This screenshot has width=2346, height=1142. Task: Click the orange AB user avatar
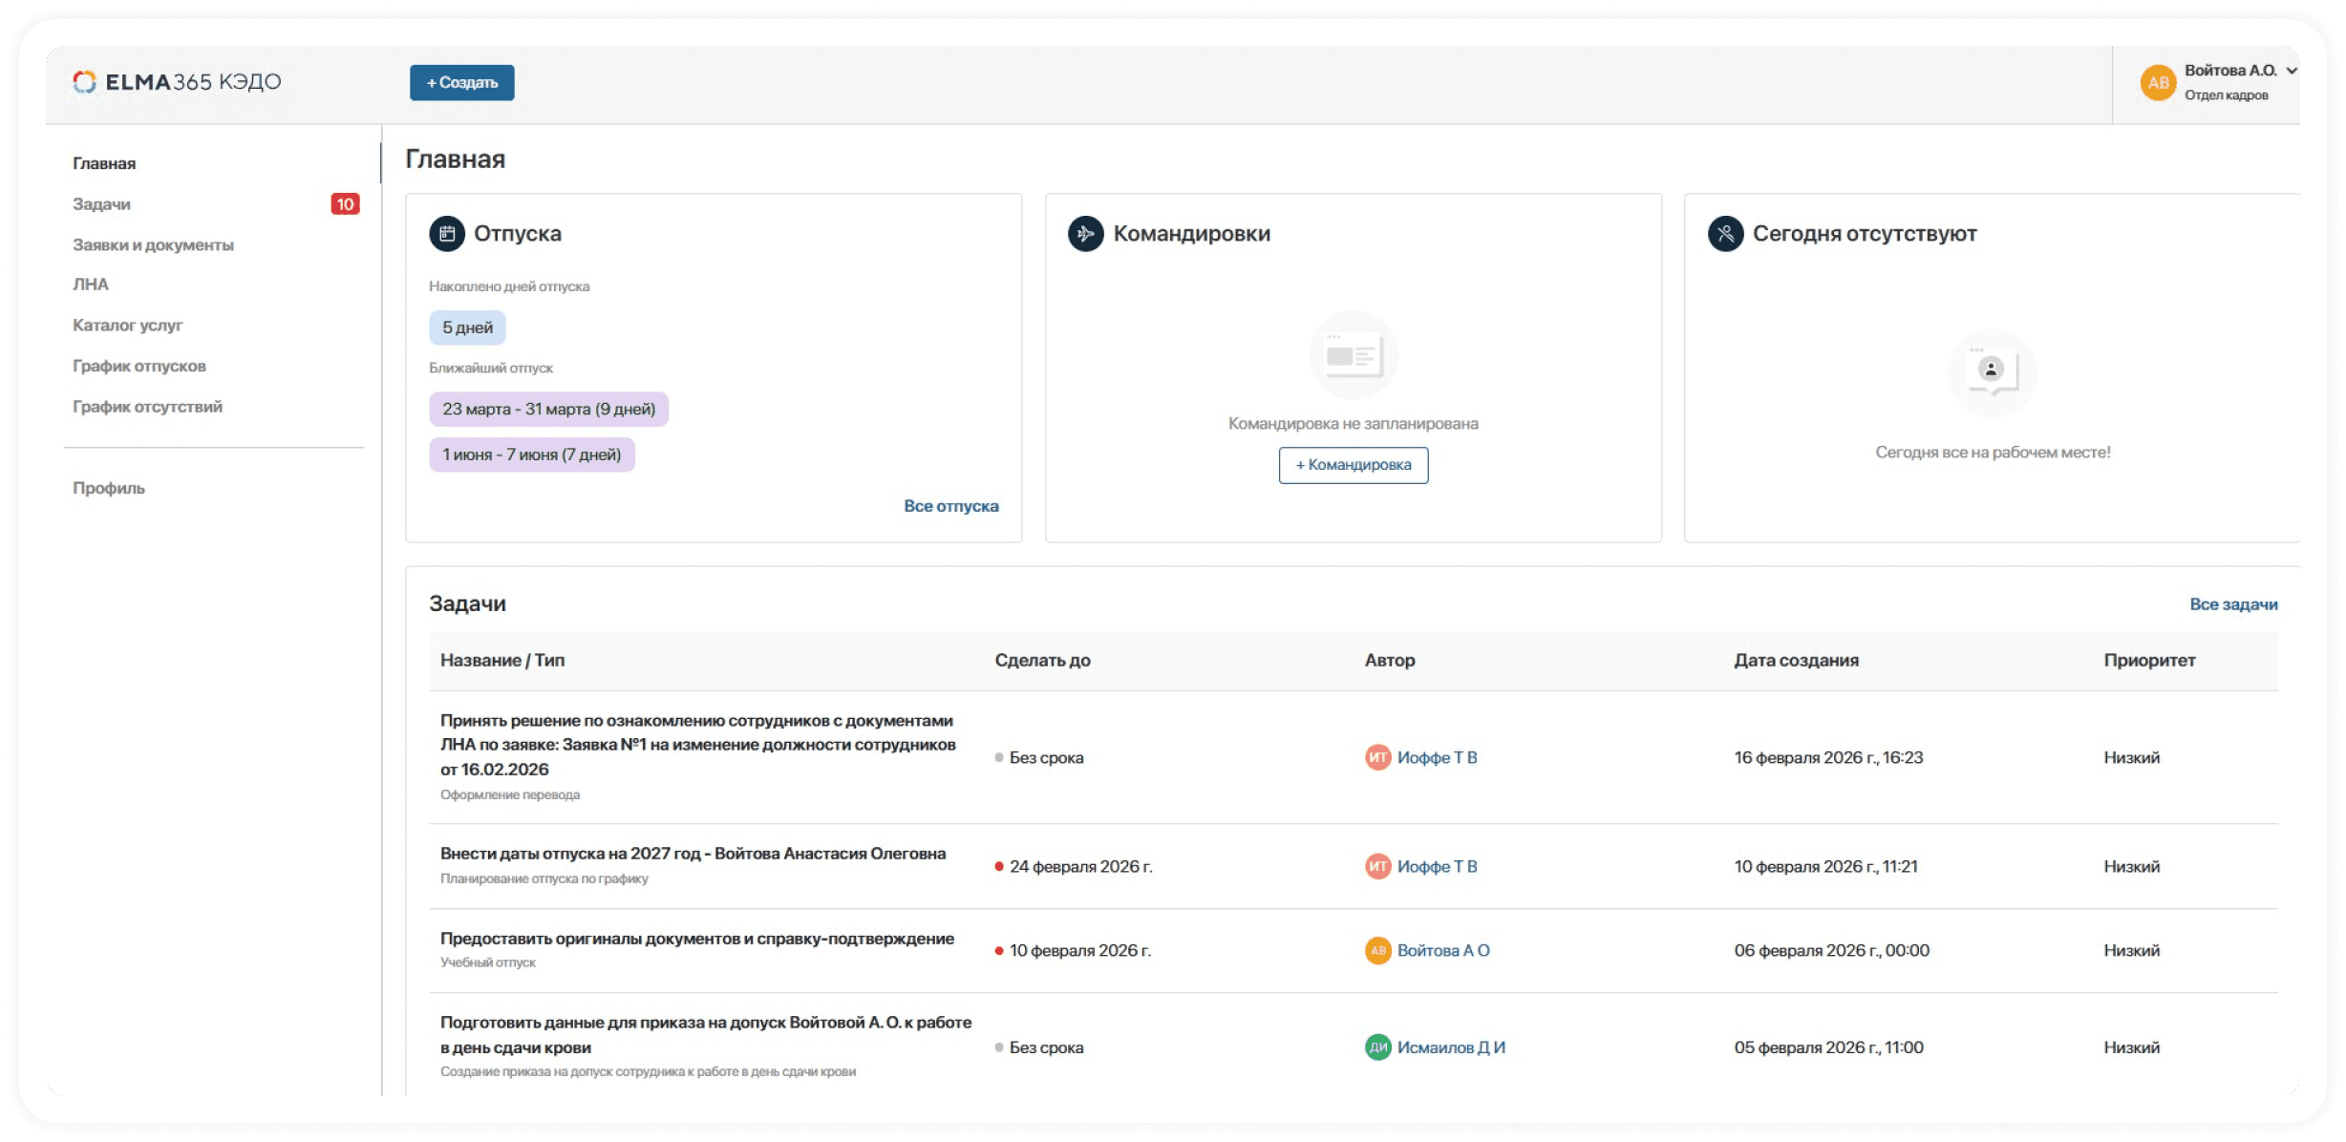pos(2158,83)
